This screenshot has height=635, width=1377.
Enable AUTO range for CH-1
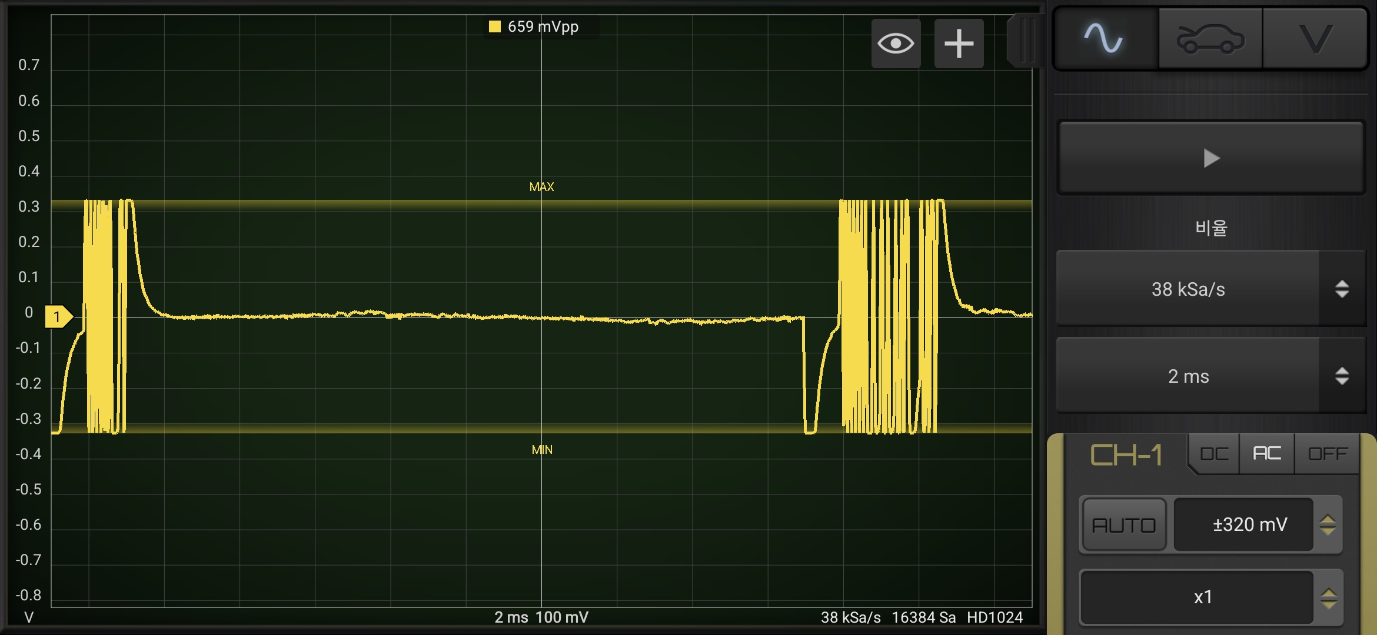1124,524
